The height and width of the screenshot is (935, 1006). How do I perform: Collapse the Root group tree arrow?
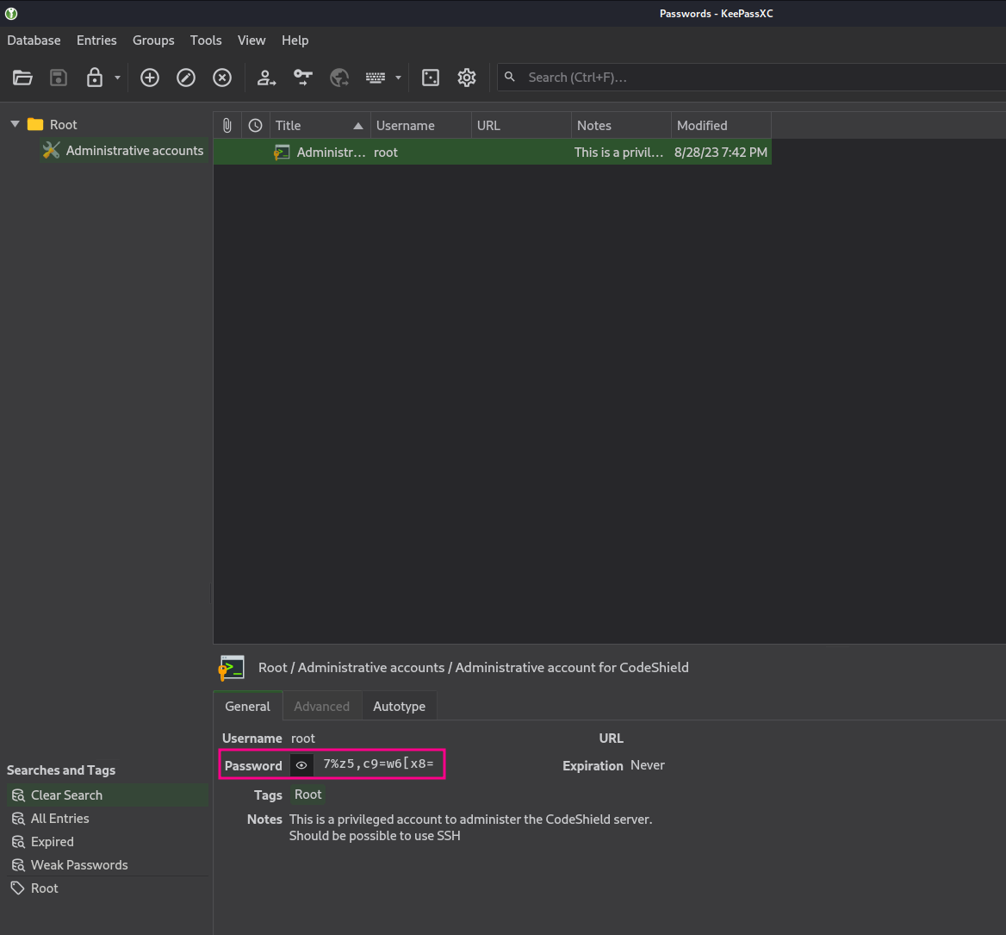coord(15,124)
